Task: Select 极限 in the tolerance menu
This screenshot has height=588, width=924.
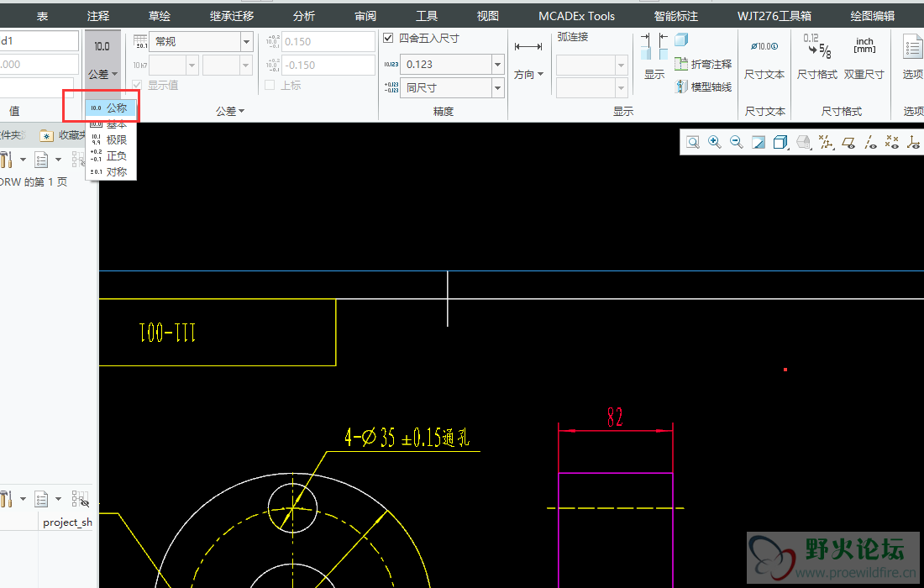Action: tap(111, 139)
